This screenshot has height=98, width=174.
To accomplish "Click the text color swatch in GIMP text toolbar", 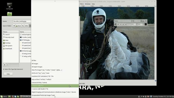I will (146, 24).
